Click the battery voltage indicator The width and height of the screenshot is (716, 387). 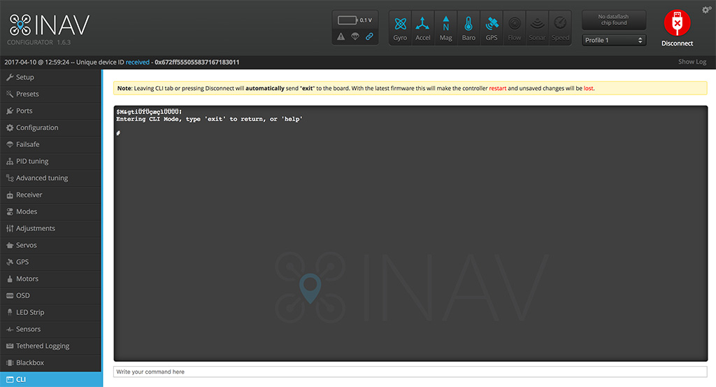click(x=355, y=20)
